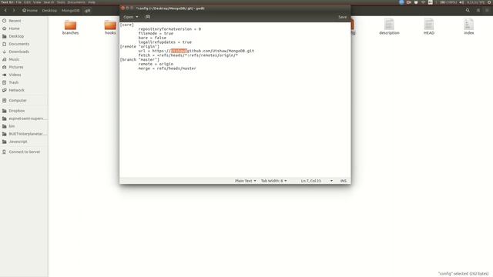Viewport: 493px width, 277px height.
Task: Open the Documents menu in top bar
Action: 76,2
